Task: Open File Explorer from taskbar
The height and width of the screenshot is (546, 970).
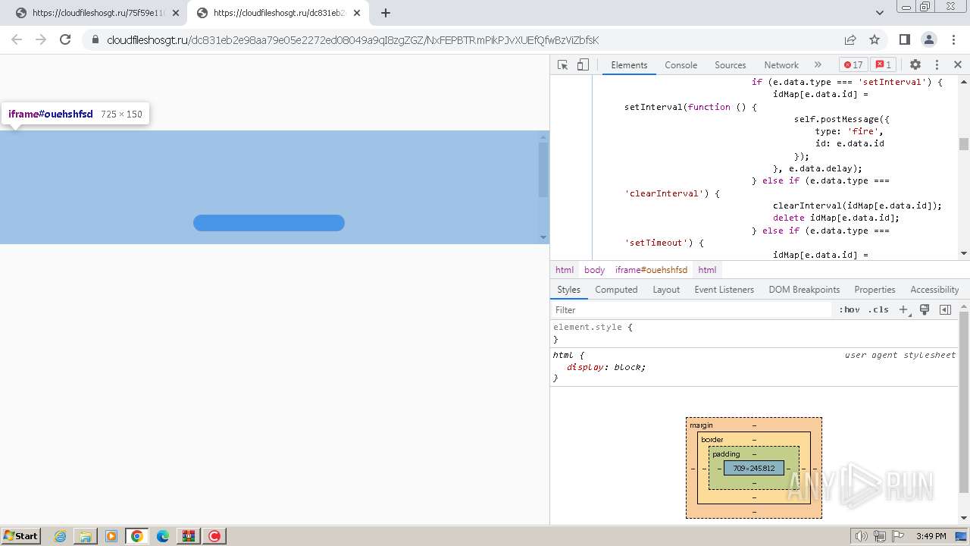Action: [86, 536]
